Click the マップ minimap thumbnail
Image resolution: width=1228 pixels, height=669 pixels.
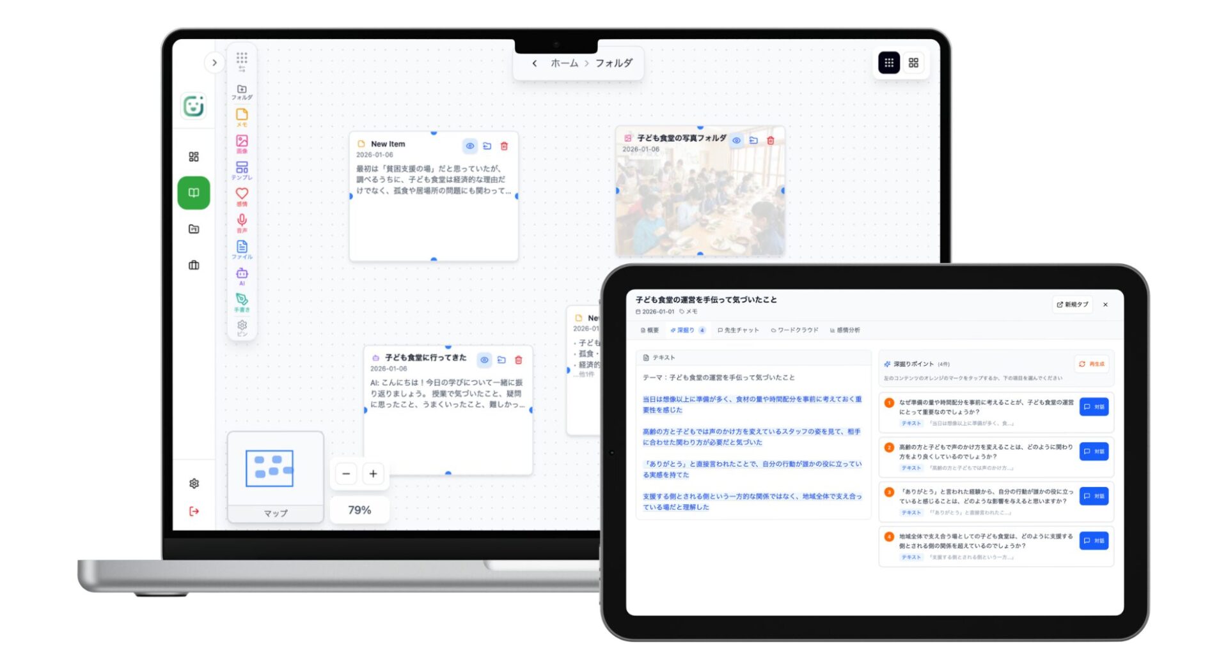[270, 468]
